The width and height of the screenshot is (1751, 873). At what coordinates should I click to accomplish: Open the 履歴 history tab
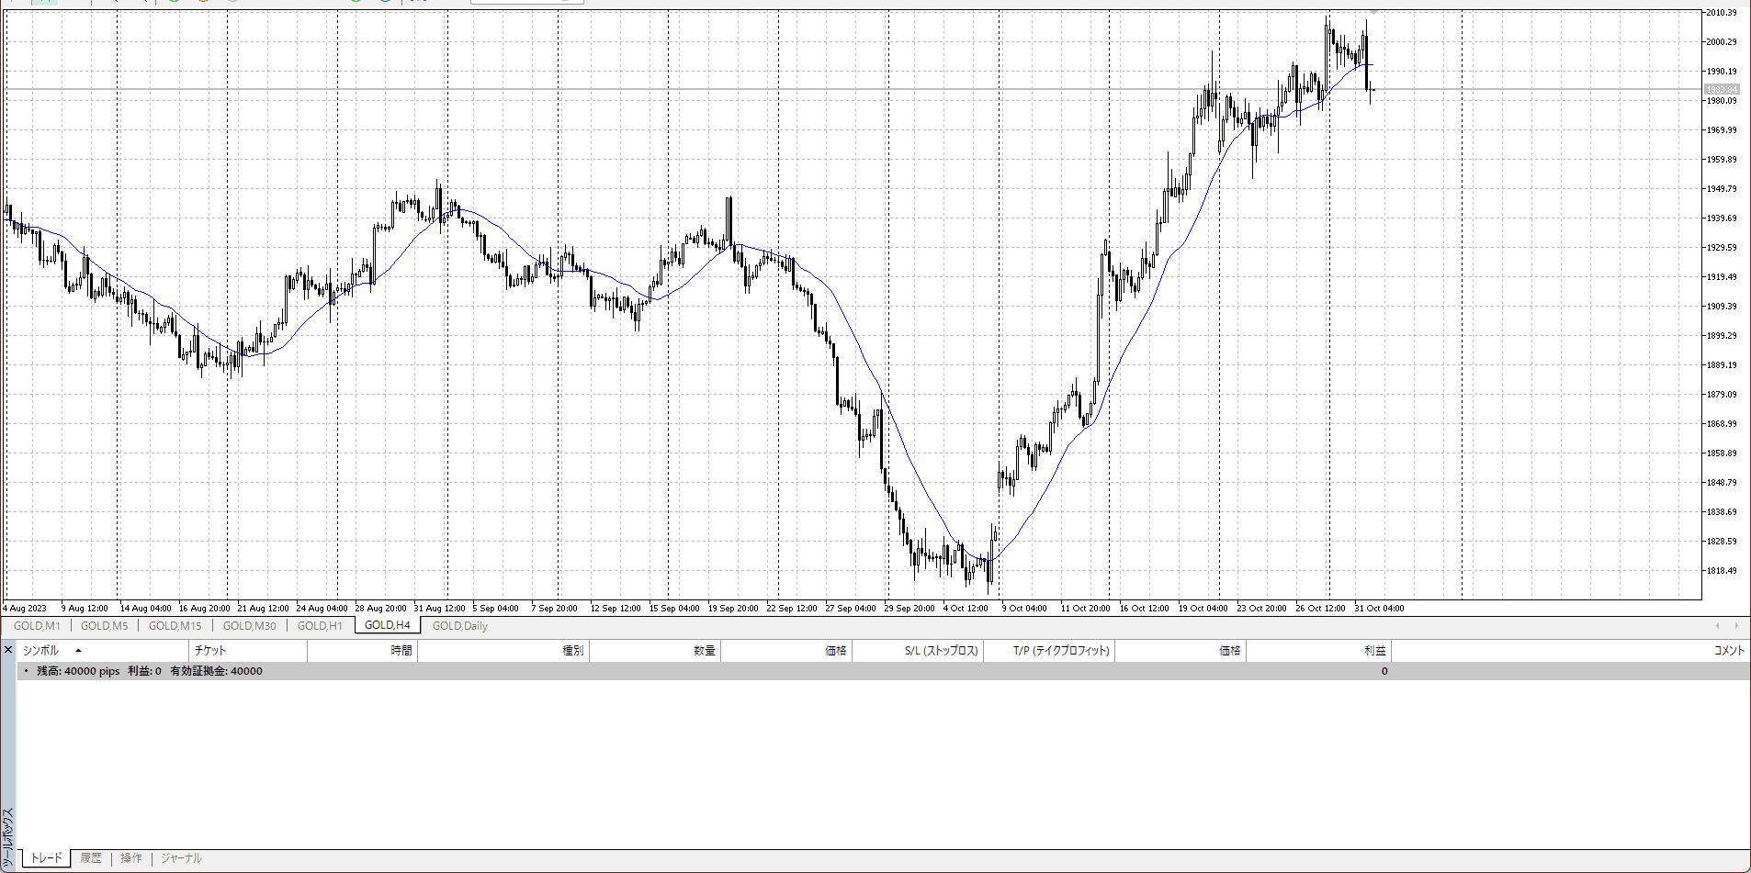pyautogui.click(x=91, y=858)
